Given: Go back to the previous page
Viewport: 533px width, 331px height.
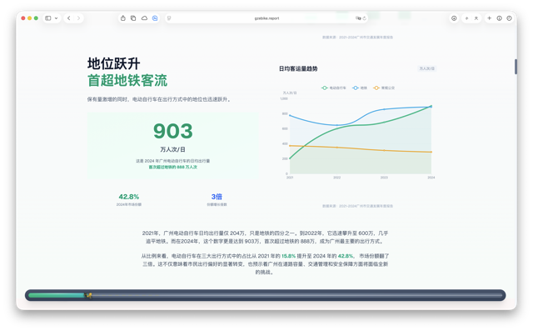Looking at the screenshot, I should [69, 18].
